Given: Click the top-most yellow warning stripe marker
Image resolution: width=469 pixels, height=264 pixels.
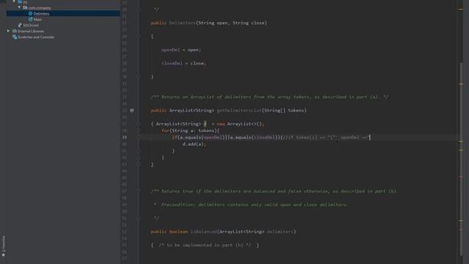Looking at the screenshot, I should coord(461,10).
